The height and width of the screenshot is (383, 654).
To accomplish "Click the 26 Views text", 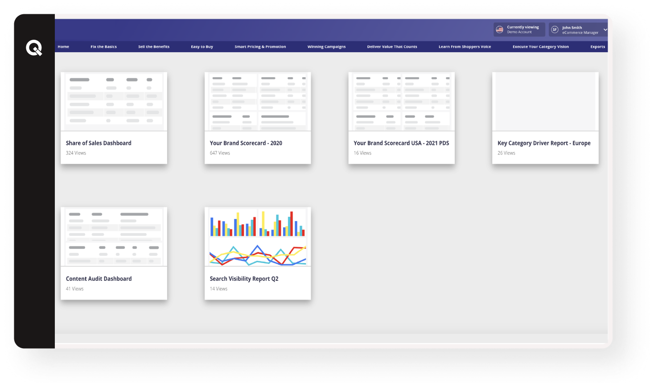I will (x=506, y=153).
